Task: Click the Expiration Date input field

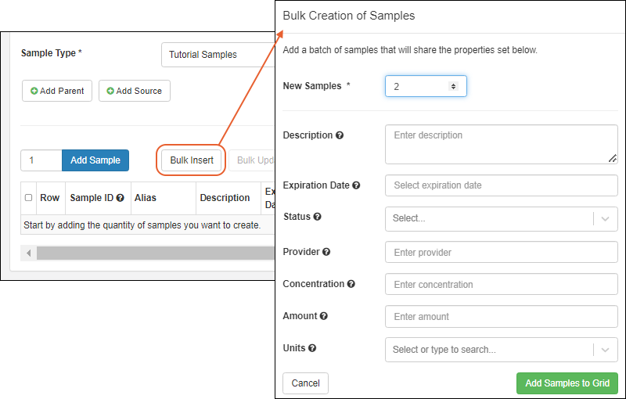Action: (x=501, y=185)
